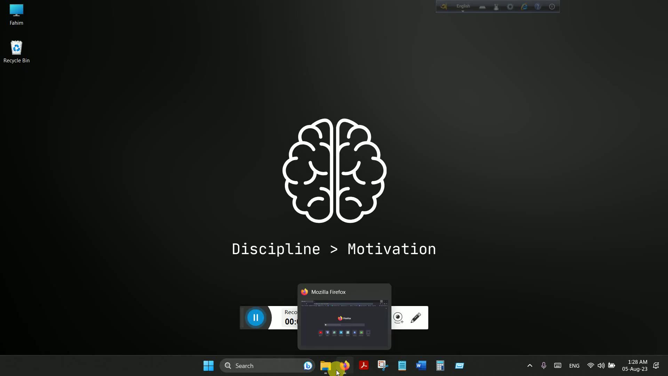
Task: Click the taskbar Search box
Action: 267,366
